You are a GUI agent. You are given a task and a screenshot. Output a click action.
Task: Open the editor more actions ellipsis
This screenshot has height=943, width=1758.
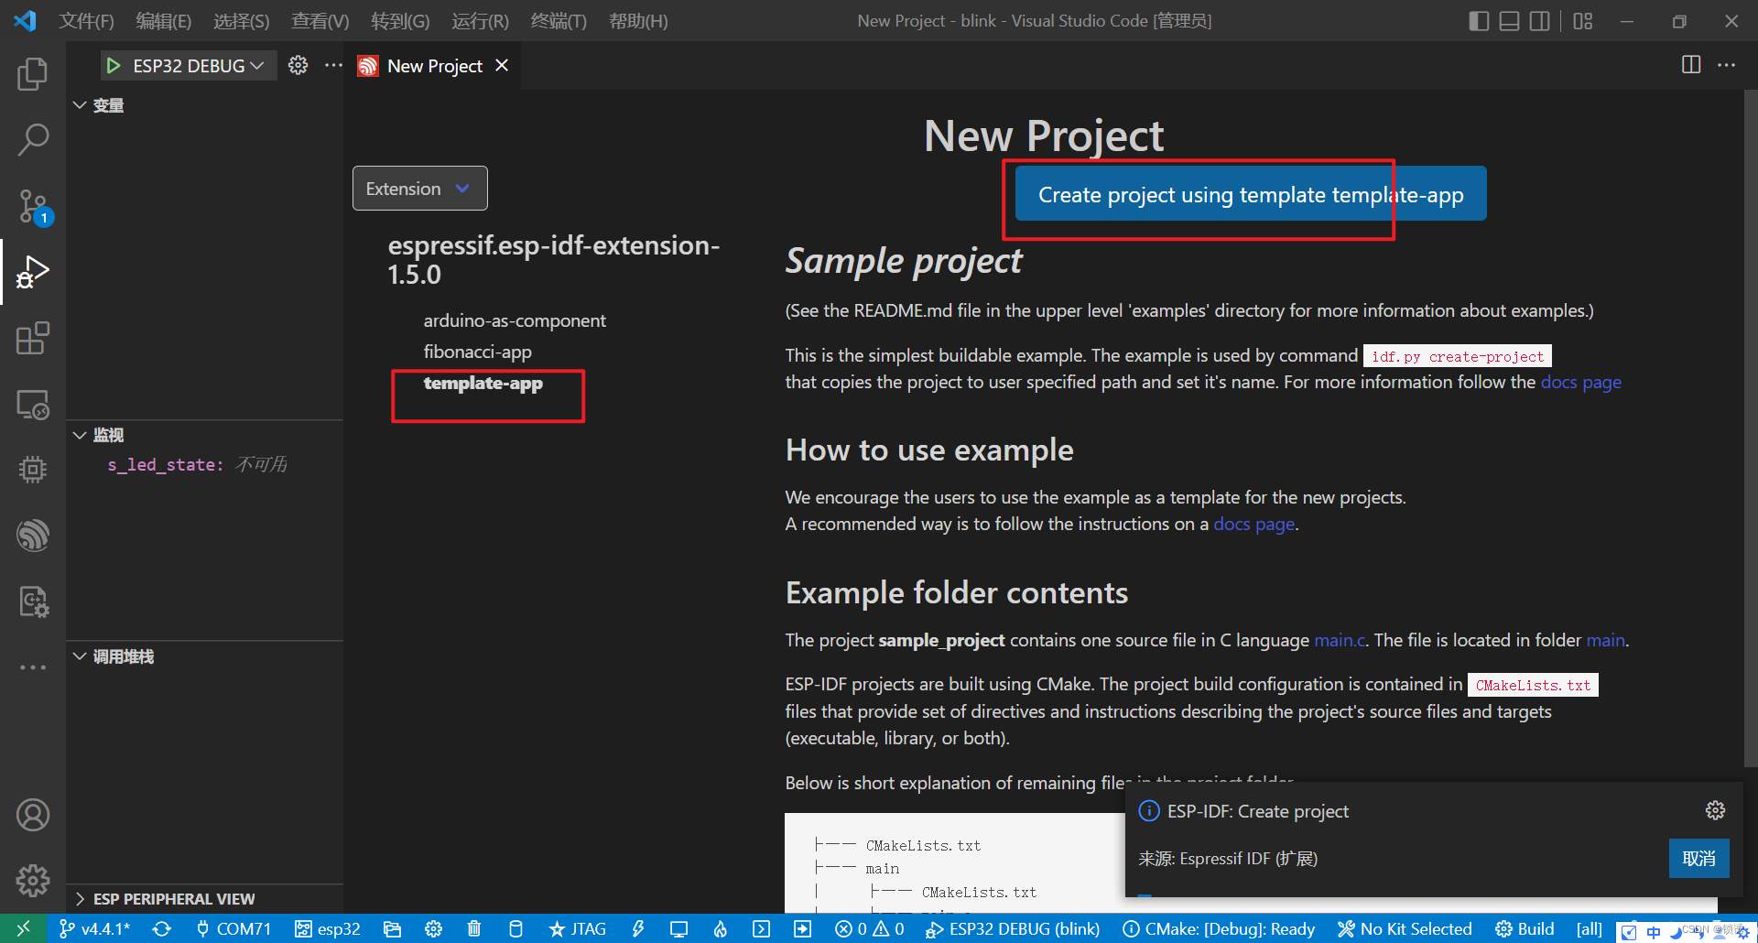1726,65
